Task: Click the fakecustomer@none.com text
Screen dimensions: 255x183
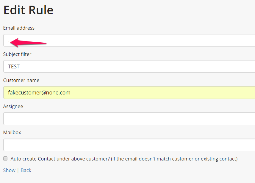Action: [x=39, y=92]
